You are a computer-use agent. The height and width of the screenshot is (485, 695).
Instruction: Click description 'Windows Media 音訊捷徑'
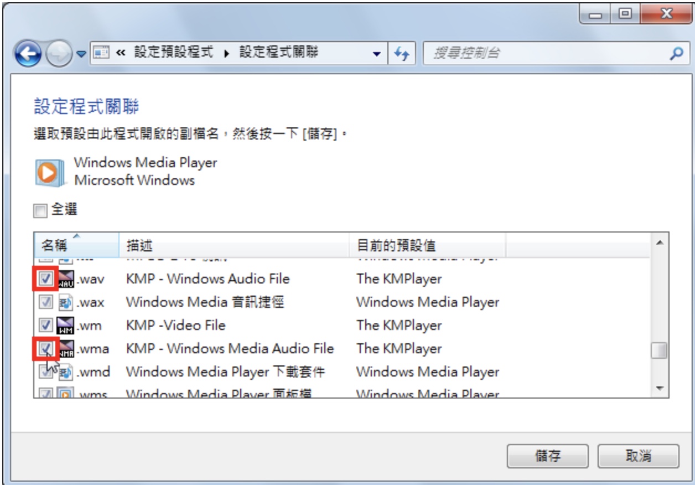(x=205, y=302)
